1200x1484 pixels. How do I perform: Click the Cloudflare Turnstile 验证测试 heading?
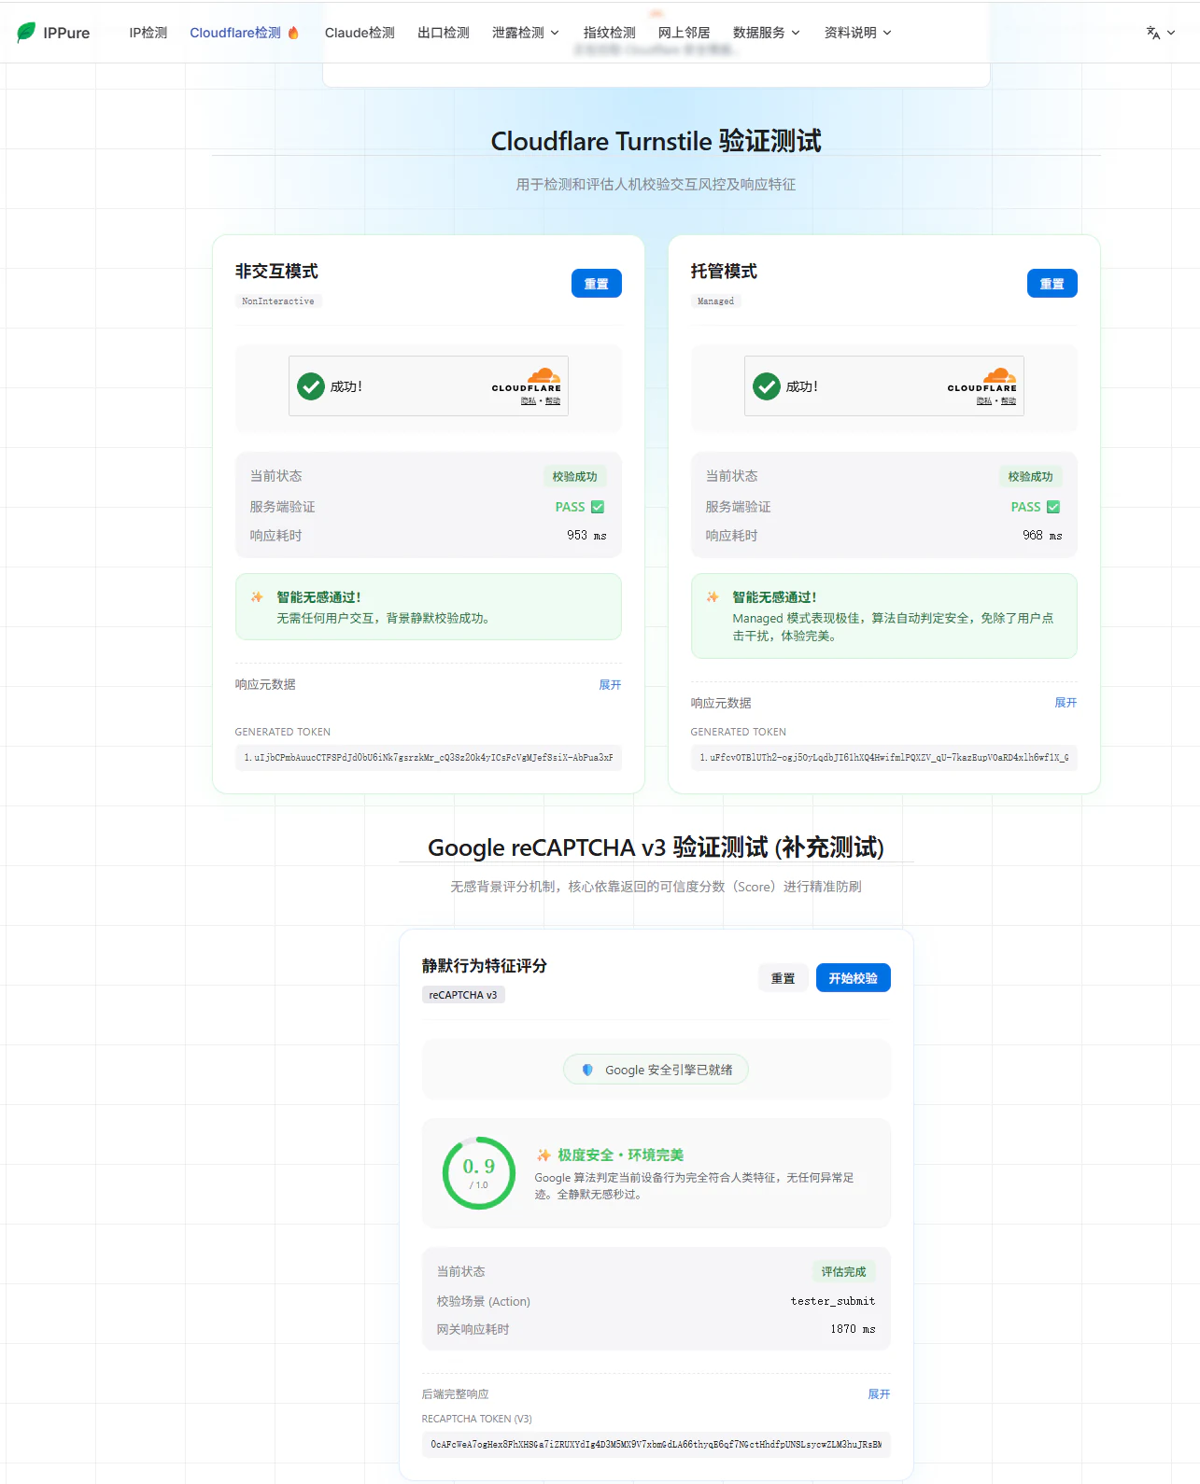click(x=656, y=141)
